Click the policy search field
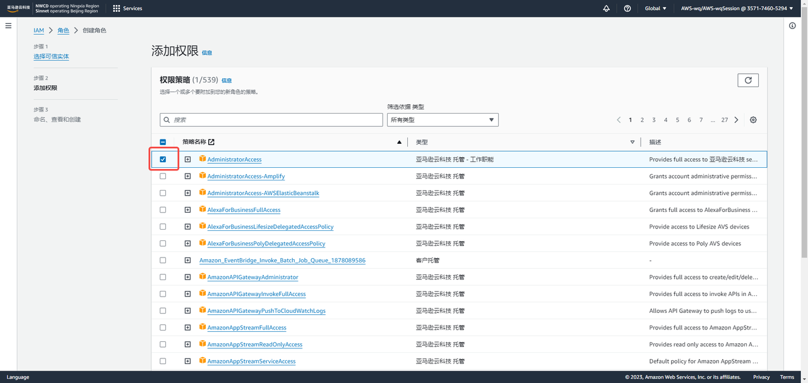 click(271, 120)
